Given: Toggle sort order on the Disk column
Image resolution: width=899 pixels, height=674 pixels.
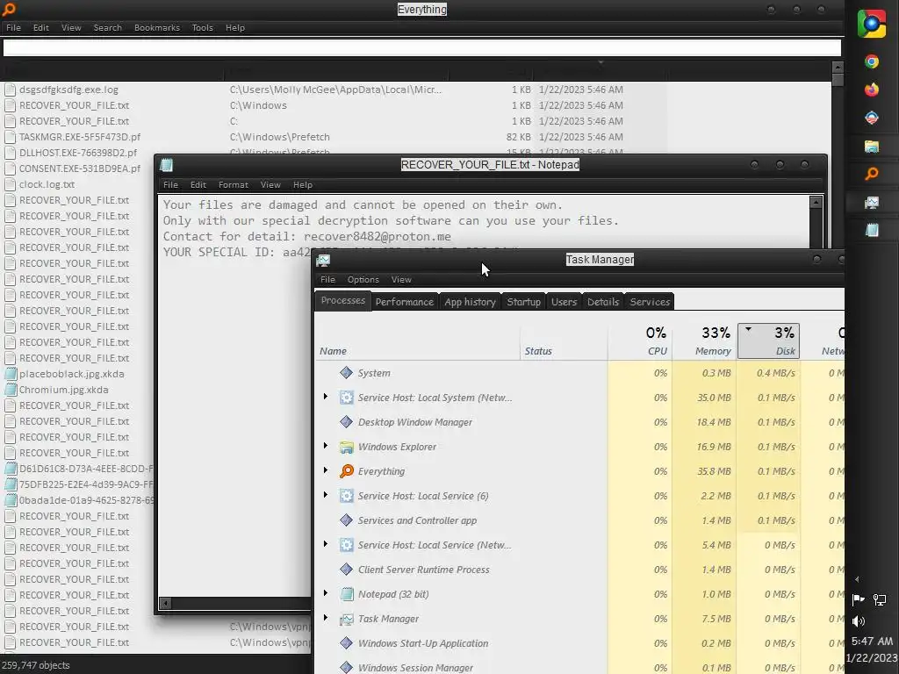Looking at the screenshot, I should (768, 341).
